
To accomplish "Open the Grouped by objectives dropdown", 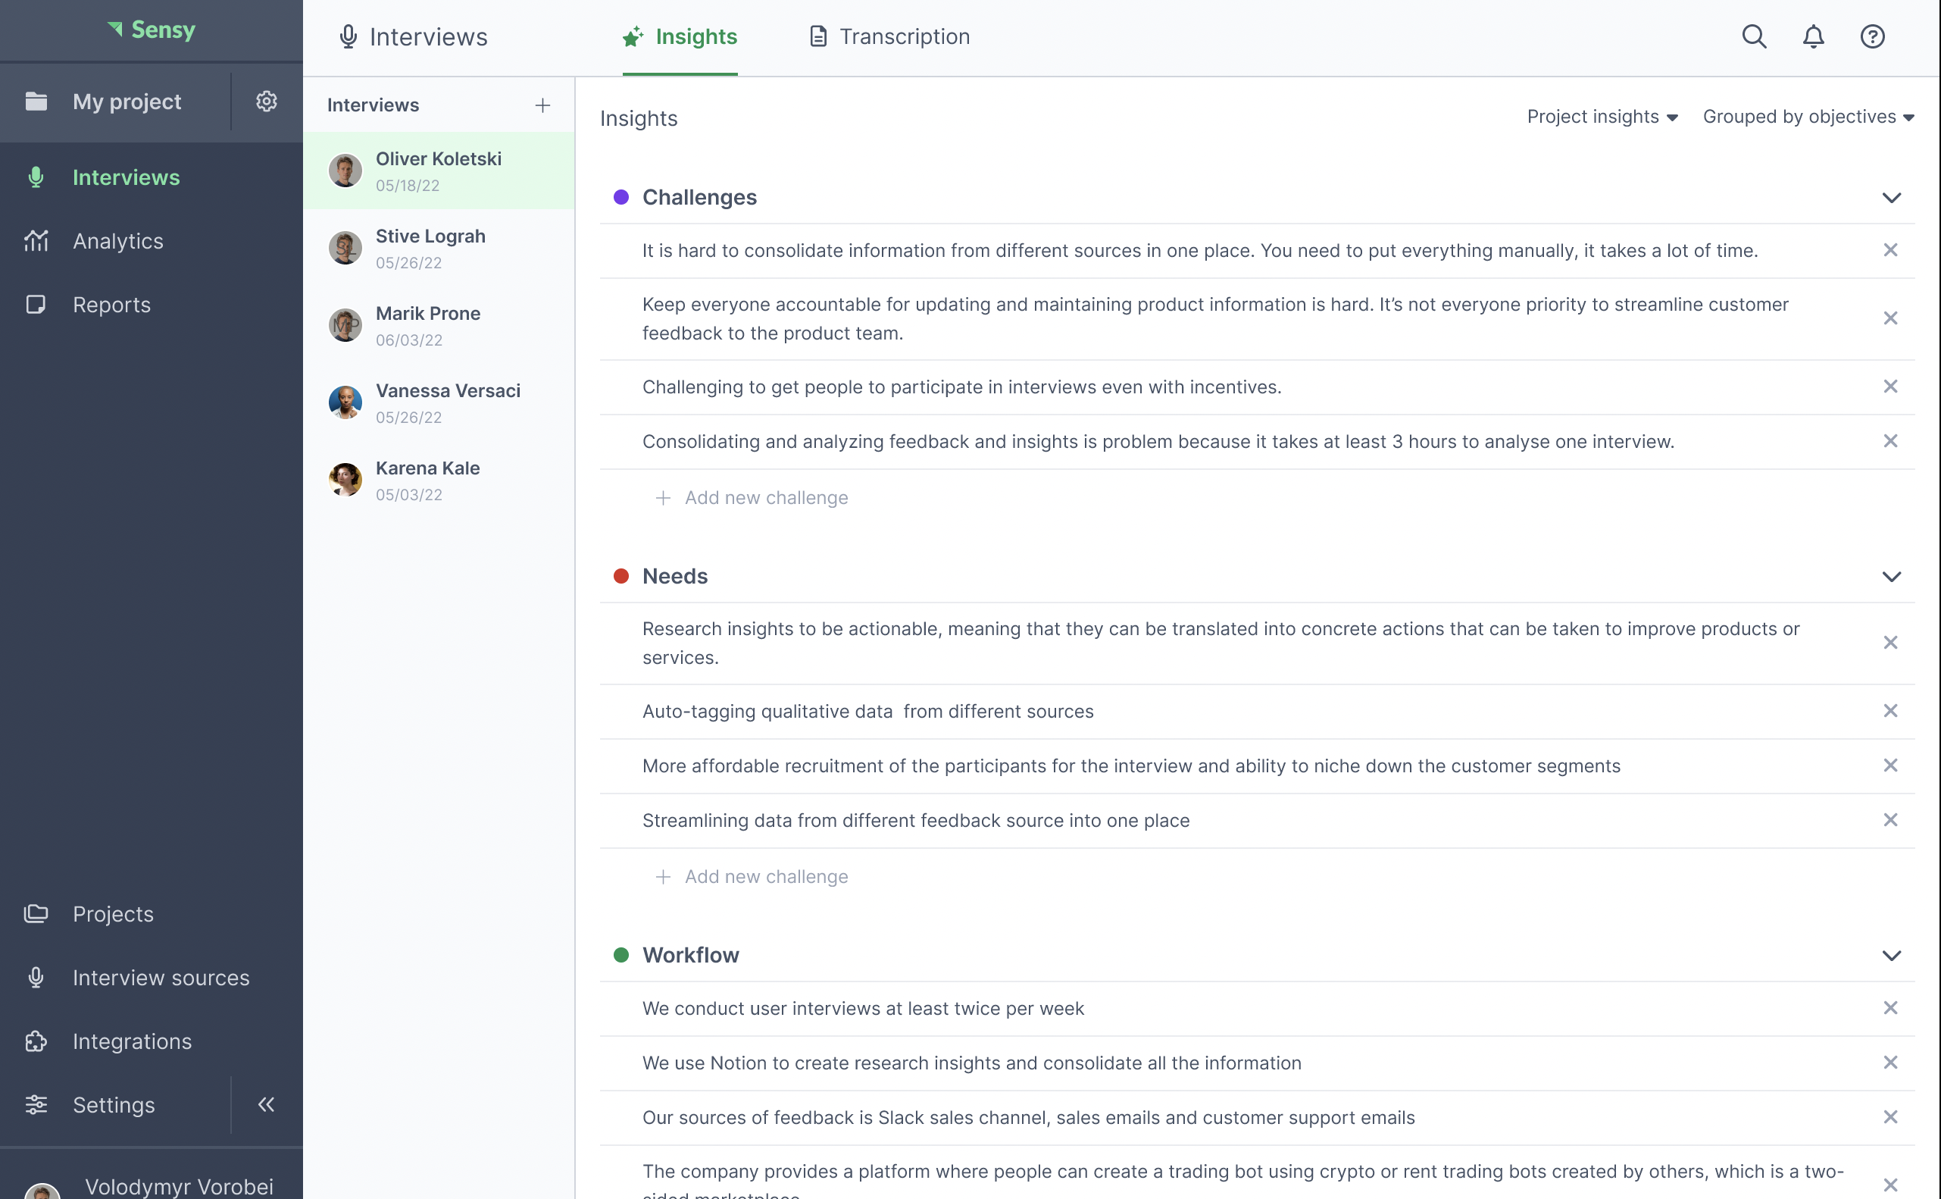I will tap(1808, 116).
